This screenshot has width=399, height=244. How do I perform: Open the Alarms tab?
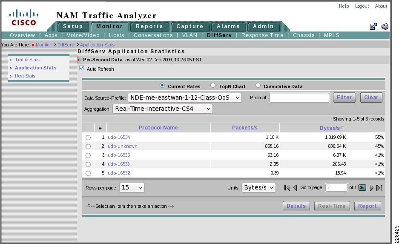(x=228, y=26)
